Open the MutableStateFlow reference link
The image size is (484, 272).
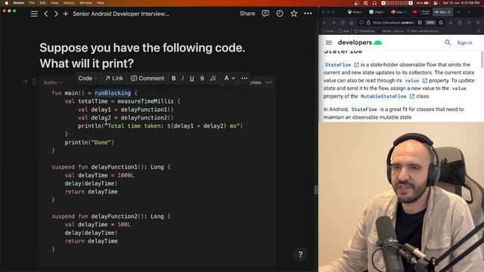point(387,96)
